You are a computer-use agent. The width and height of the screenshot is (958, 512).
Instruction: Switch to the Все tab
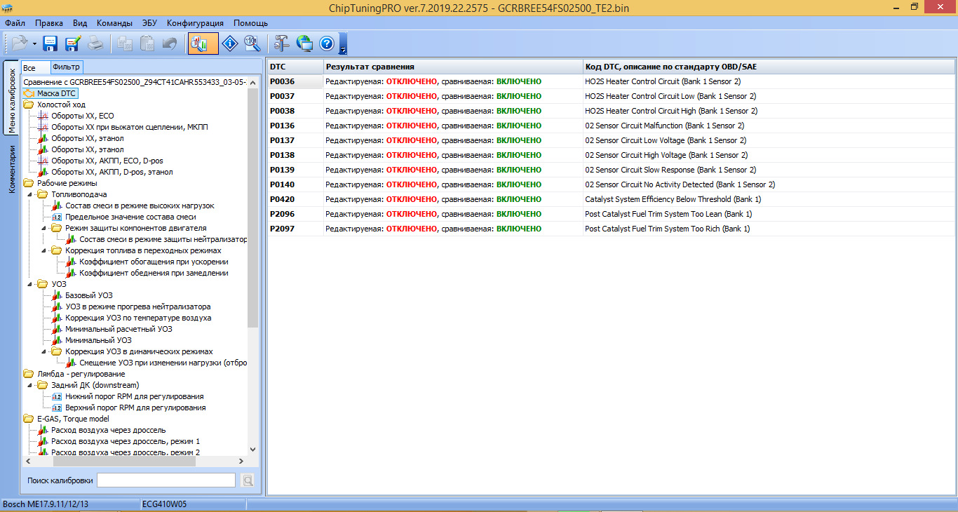coord(35,68)
